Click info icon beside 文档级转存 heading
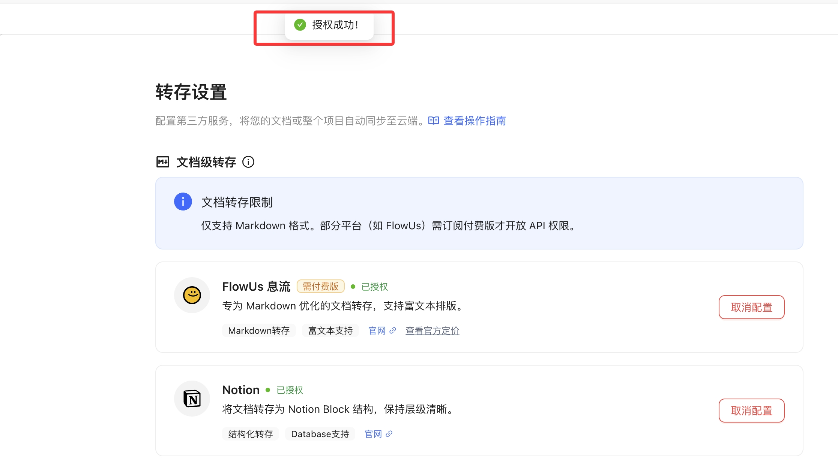Image resolution: width=838 pixels, height=463 pixels. tap(248, 162)
